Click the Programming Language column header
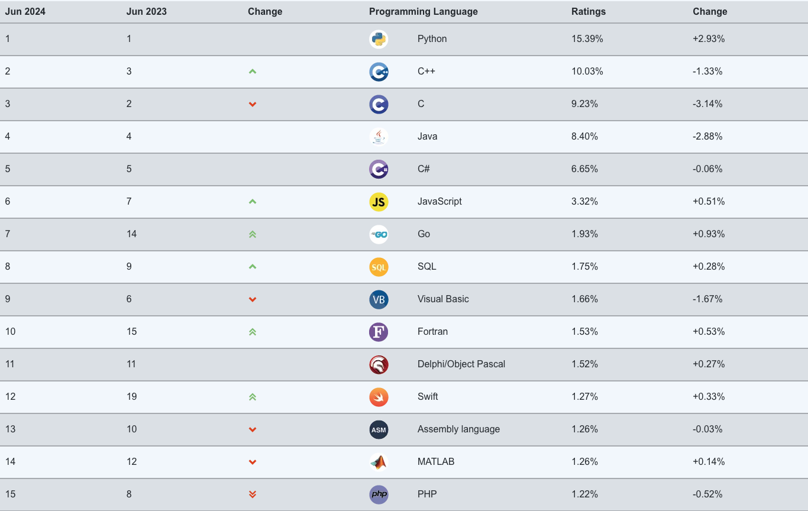 click(x=423, y=12)
